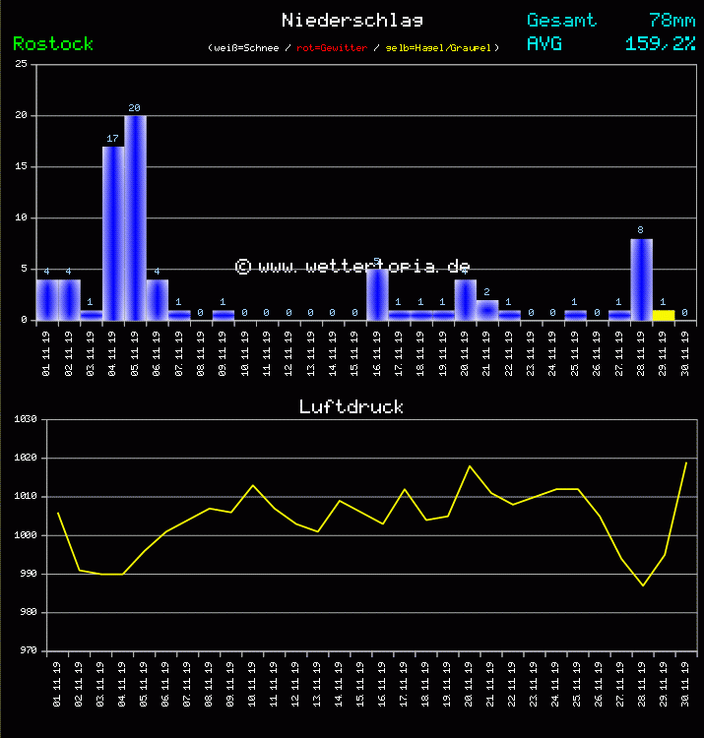Select the 159,2% average value
The width and height of the screenshot is (704, 738).
(660, 43)
